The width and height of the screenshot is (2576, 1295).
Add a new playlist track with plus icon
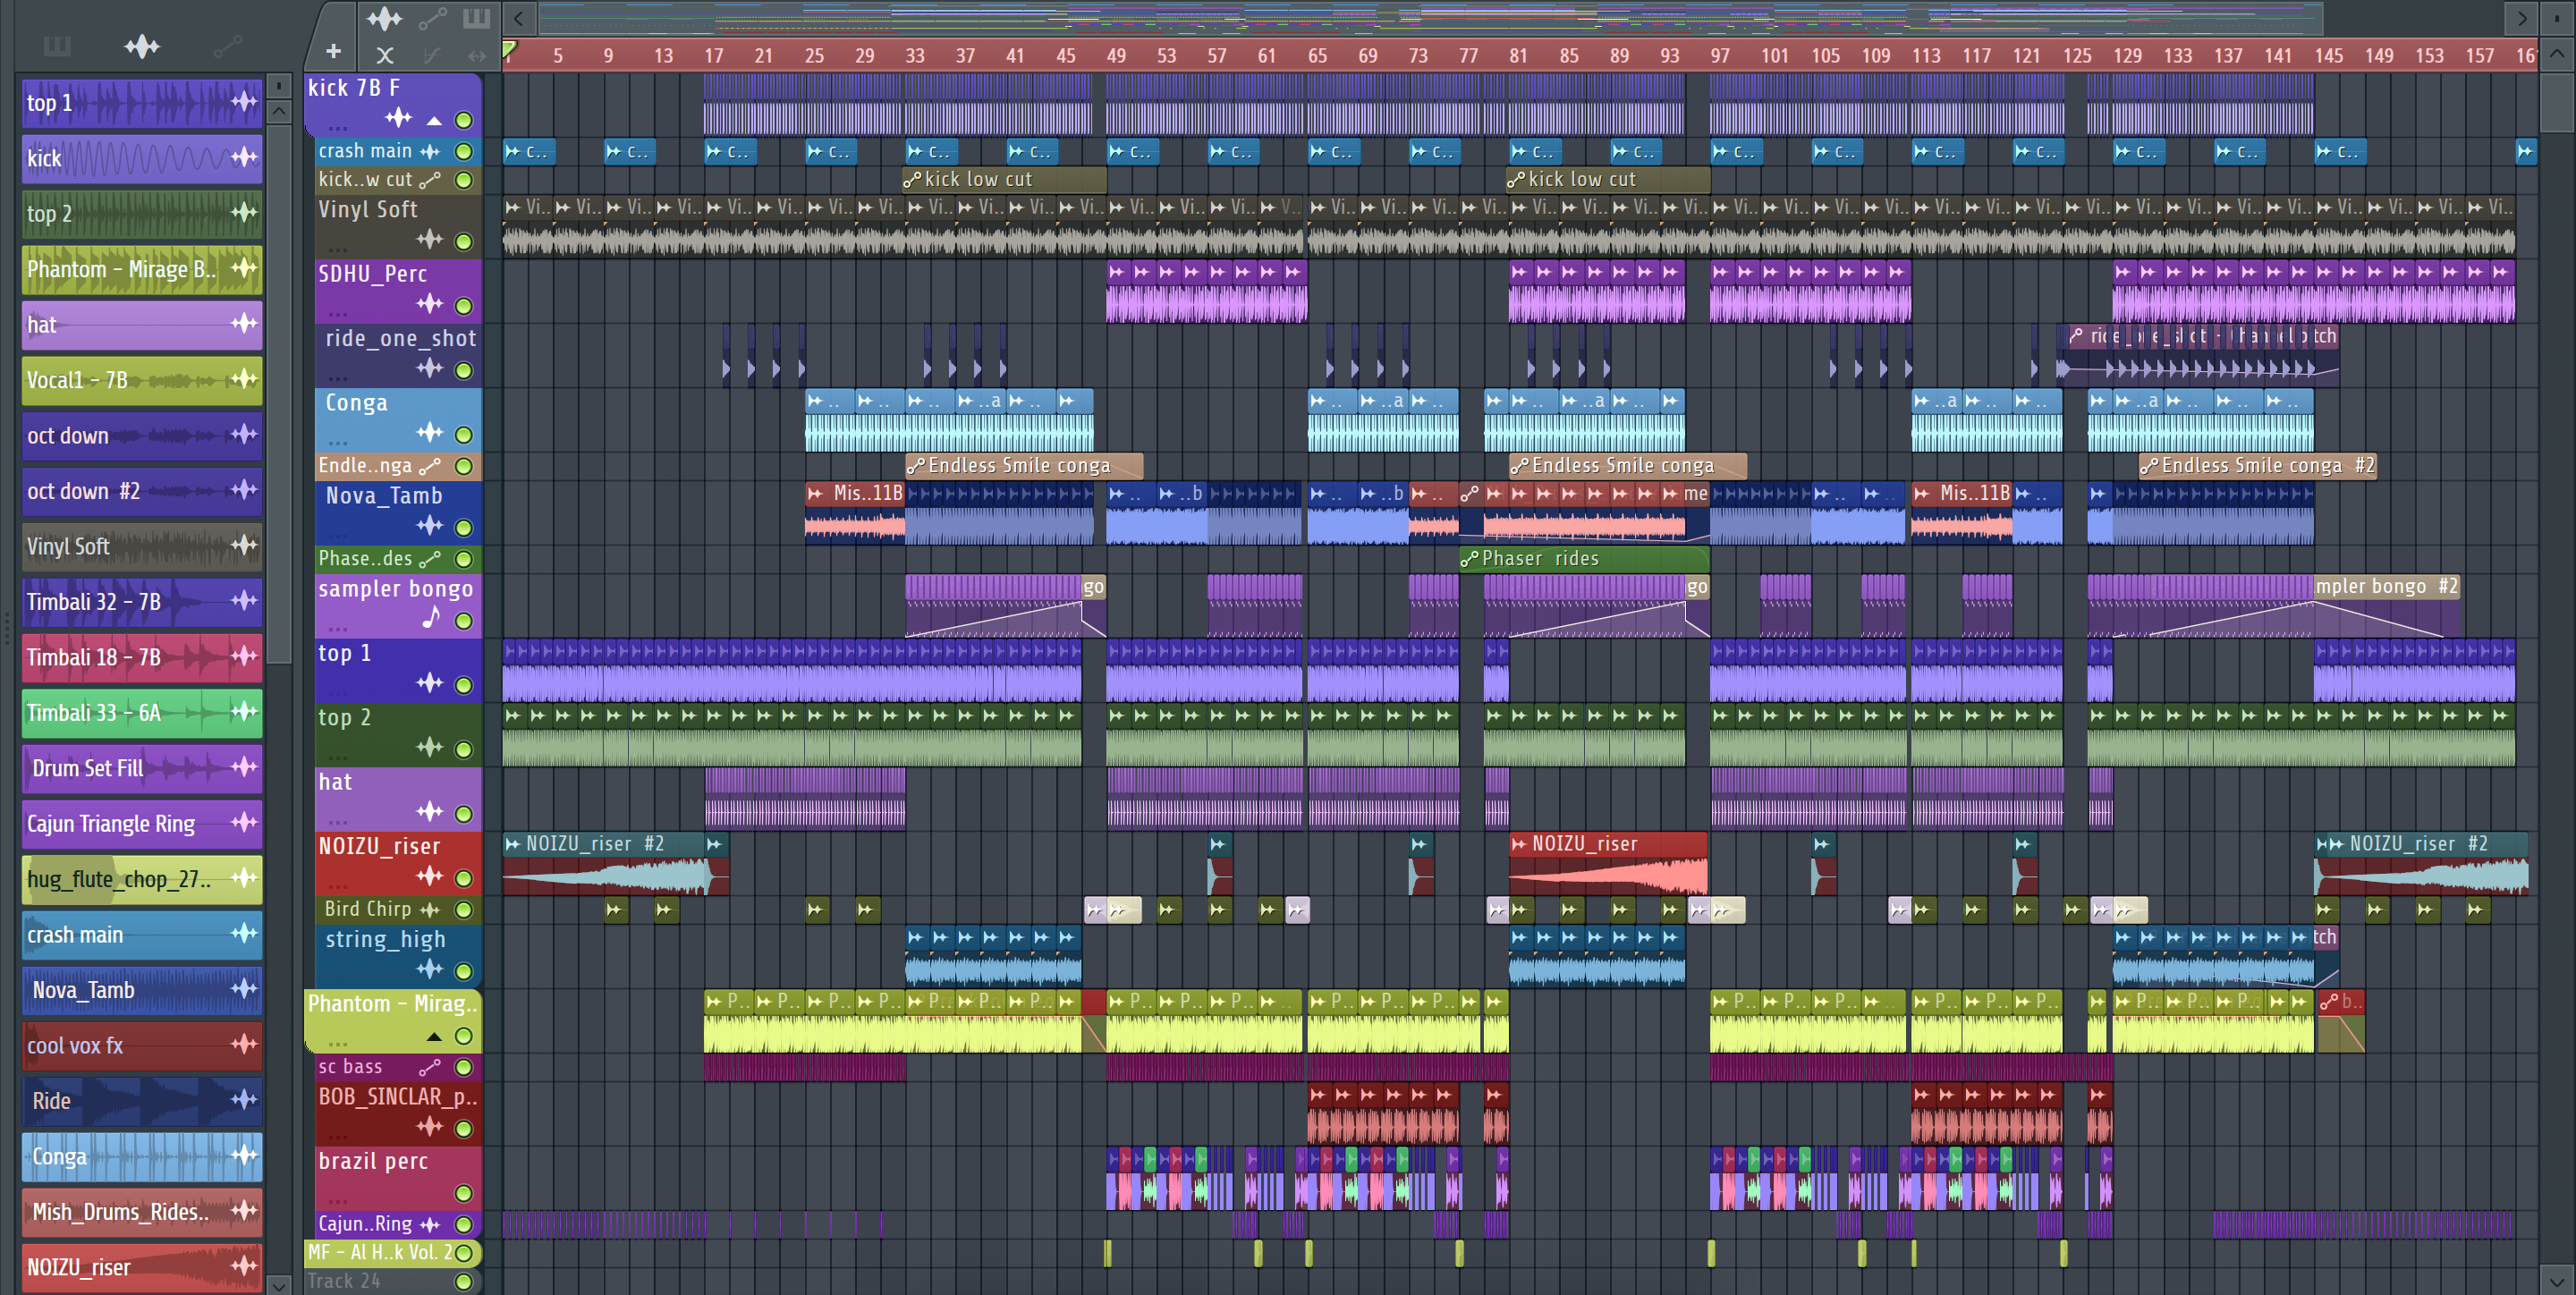pyautogui.click(x=333, y=52)
